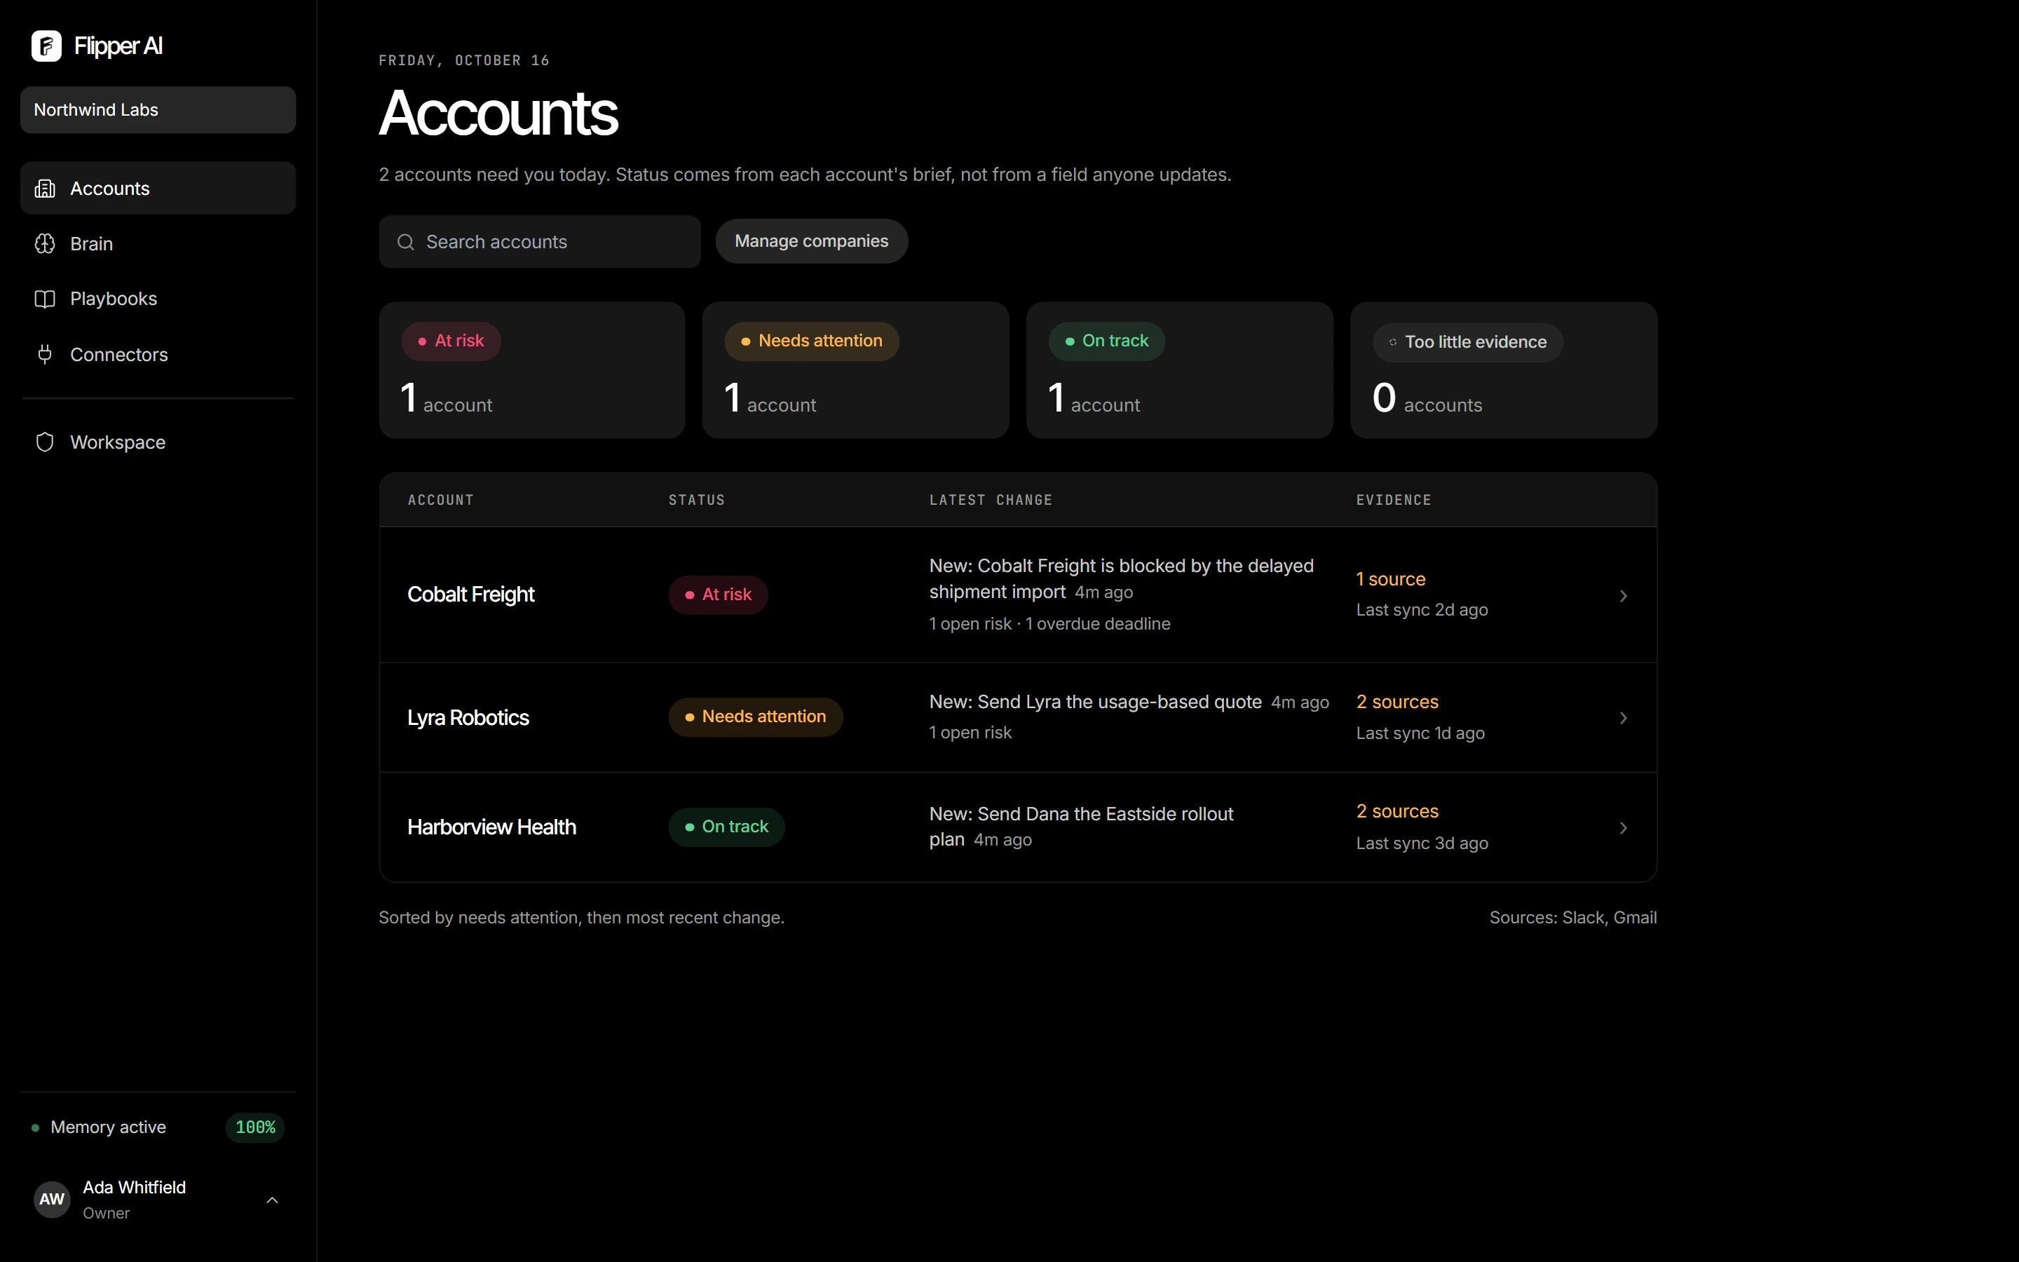Open the Cobalt Freight account
The width and height of the screenshot is (2019, 1262).
(x=470, y=595)
